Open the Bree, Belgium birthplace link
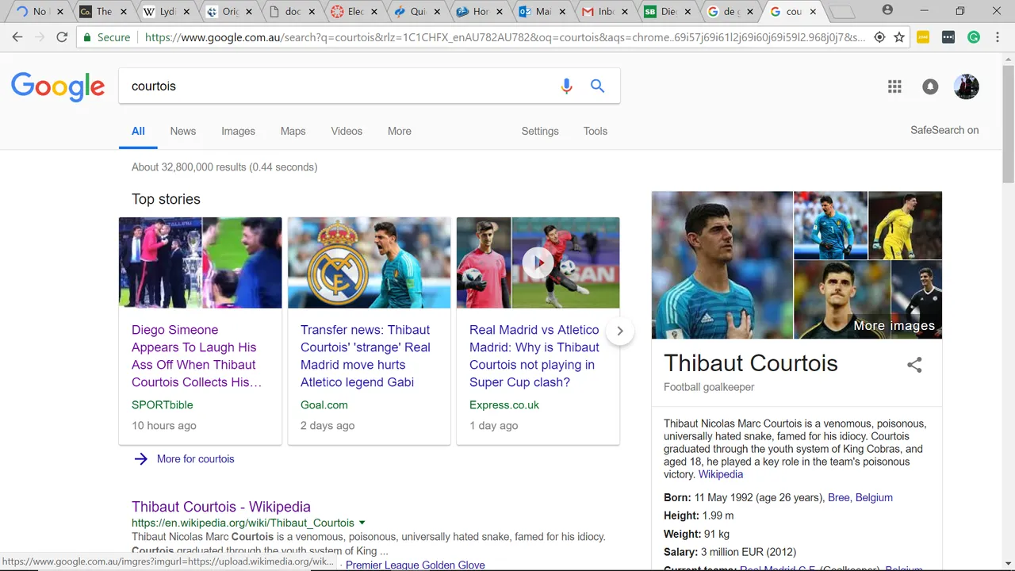The image size is (1015, 571). (860, 497)
